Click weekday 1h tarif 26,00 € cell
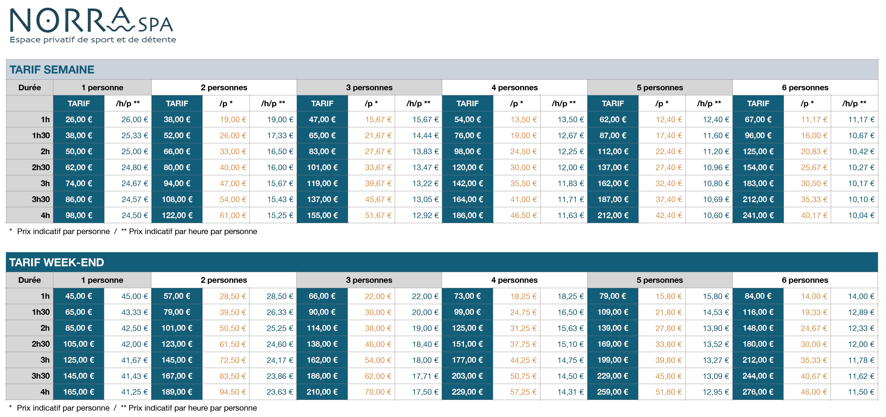886x417 pixels. [x=79, y=120]
